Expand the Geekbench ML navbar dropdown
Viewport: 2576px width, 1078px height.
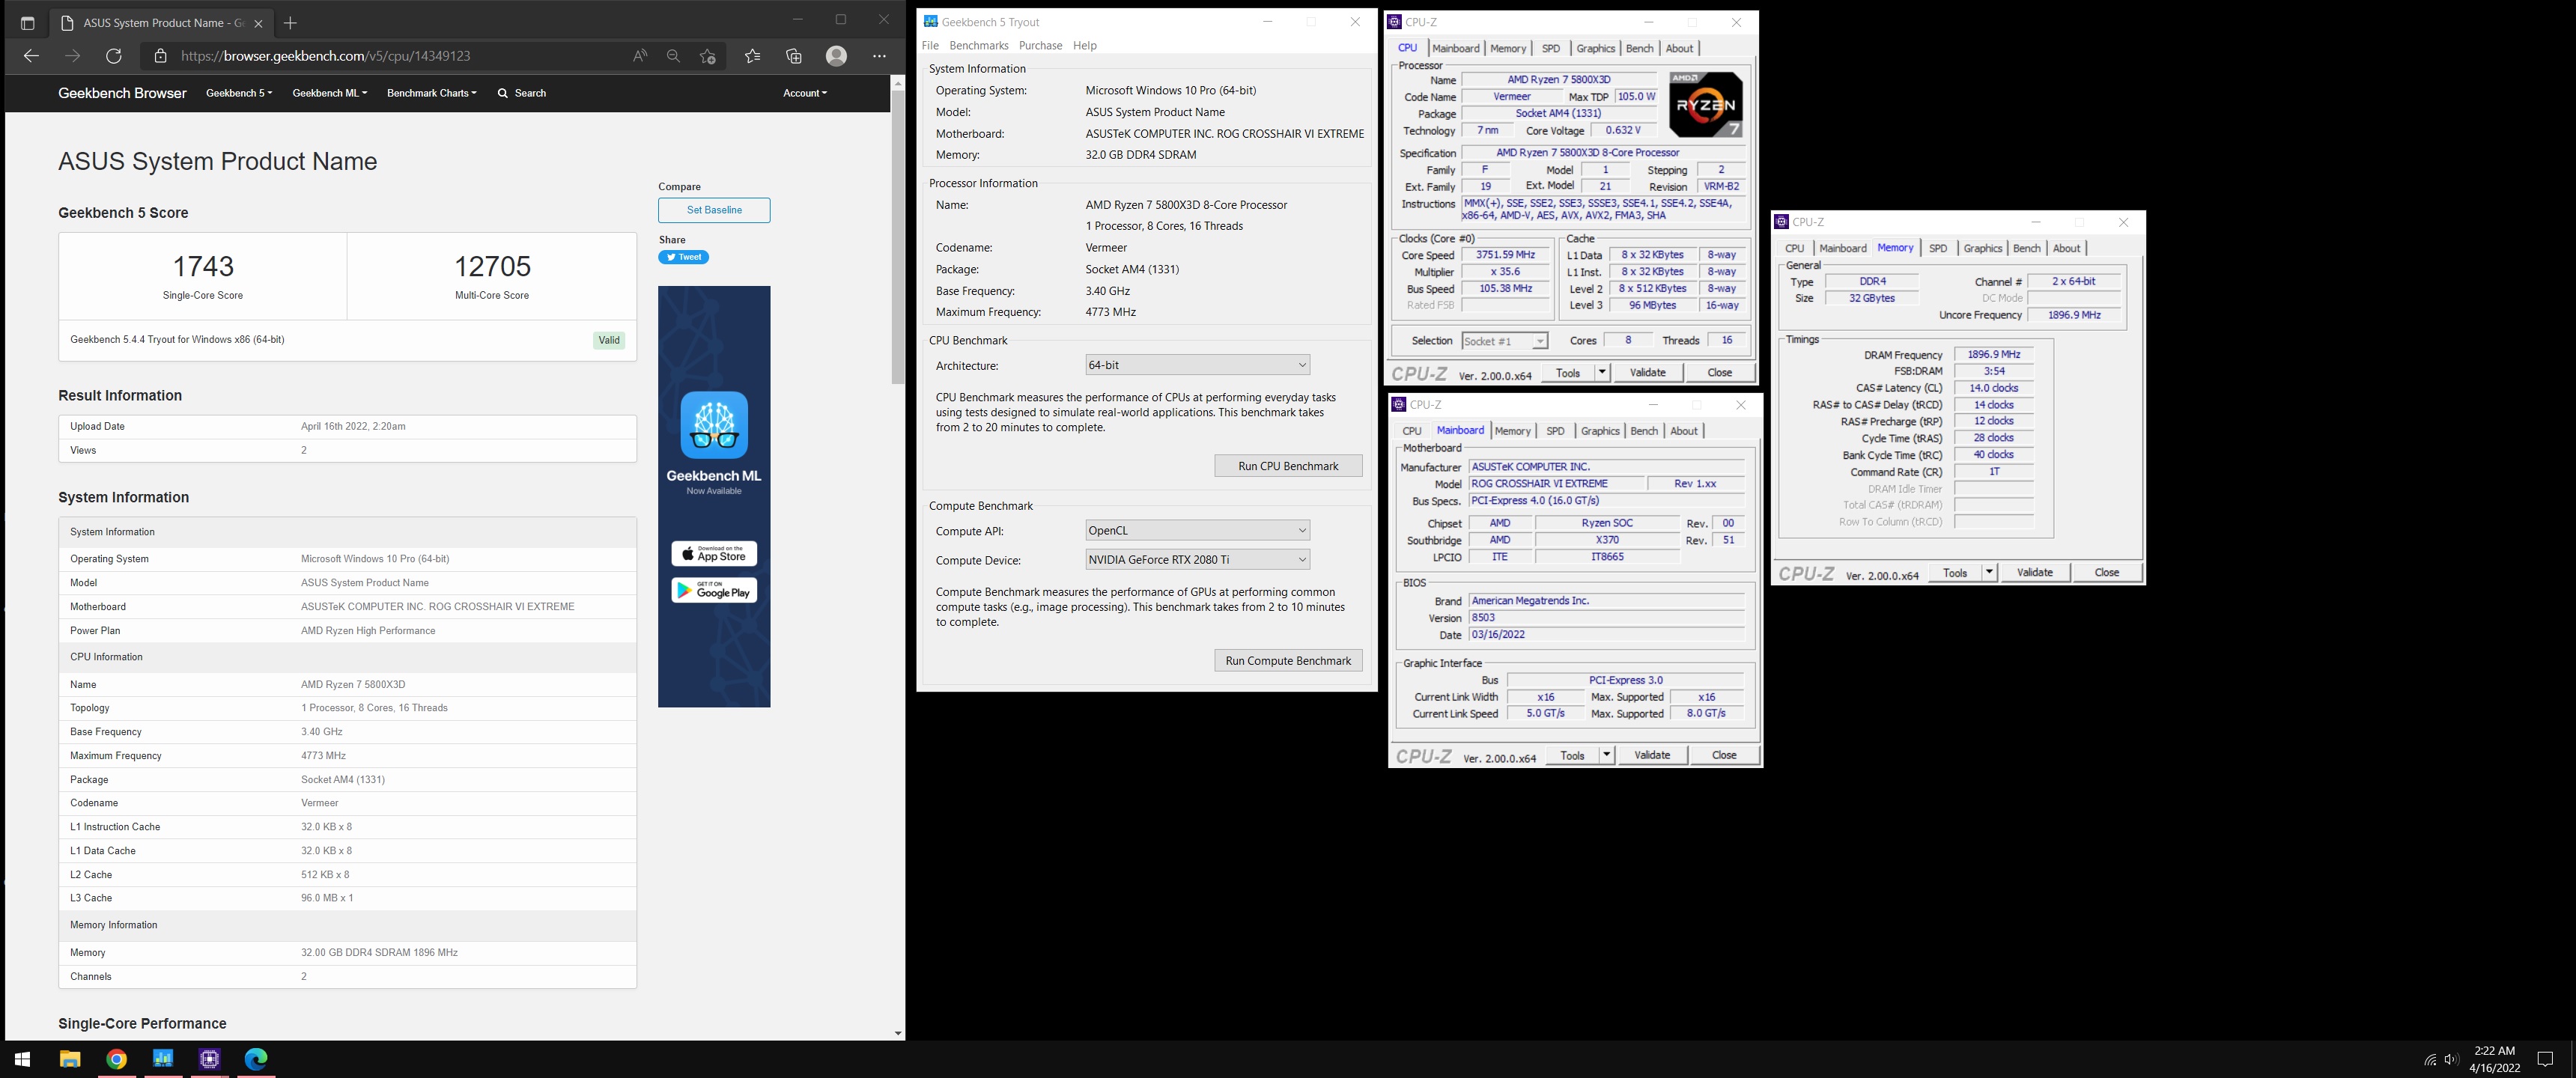pos(330,93)
